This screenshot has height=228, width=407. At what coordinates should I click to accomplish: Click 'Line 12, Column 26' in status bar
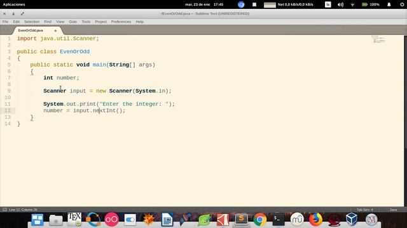click(x=23, y=210)
